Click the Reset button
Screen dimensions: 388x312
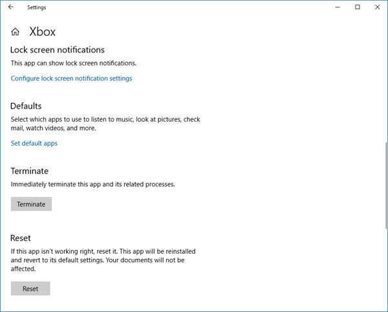coord(30,289)
